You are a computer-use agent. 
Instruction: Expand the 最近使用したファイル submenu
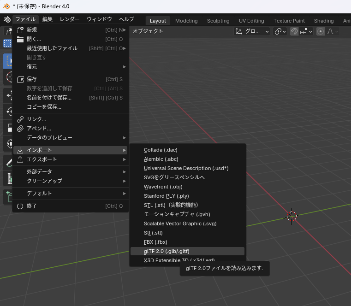pos(71,48)
